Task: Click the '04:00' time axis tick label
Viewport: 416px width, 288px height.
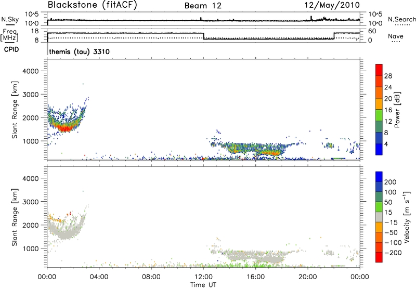Action: pyautogui.click(x=99, y=277)
